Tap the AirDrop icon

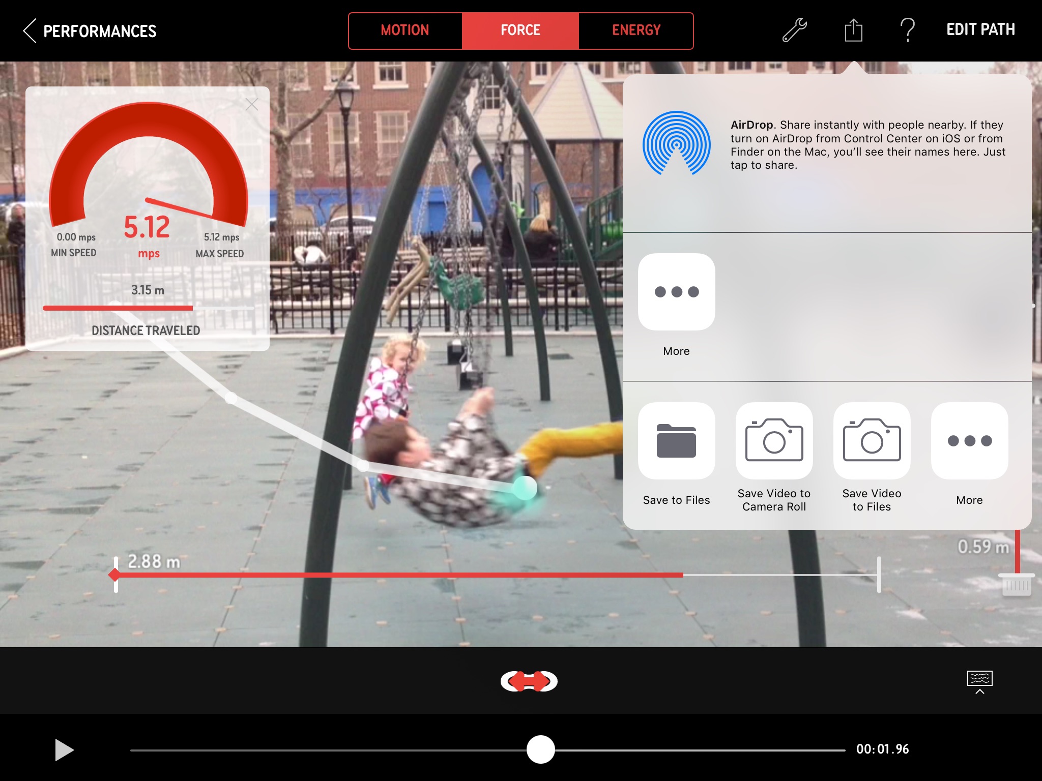676,144
